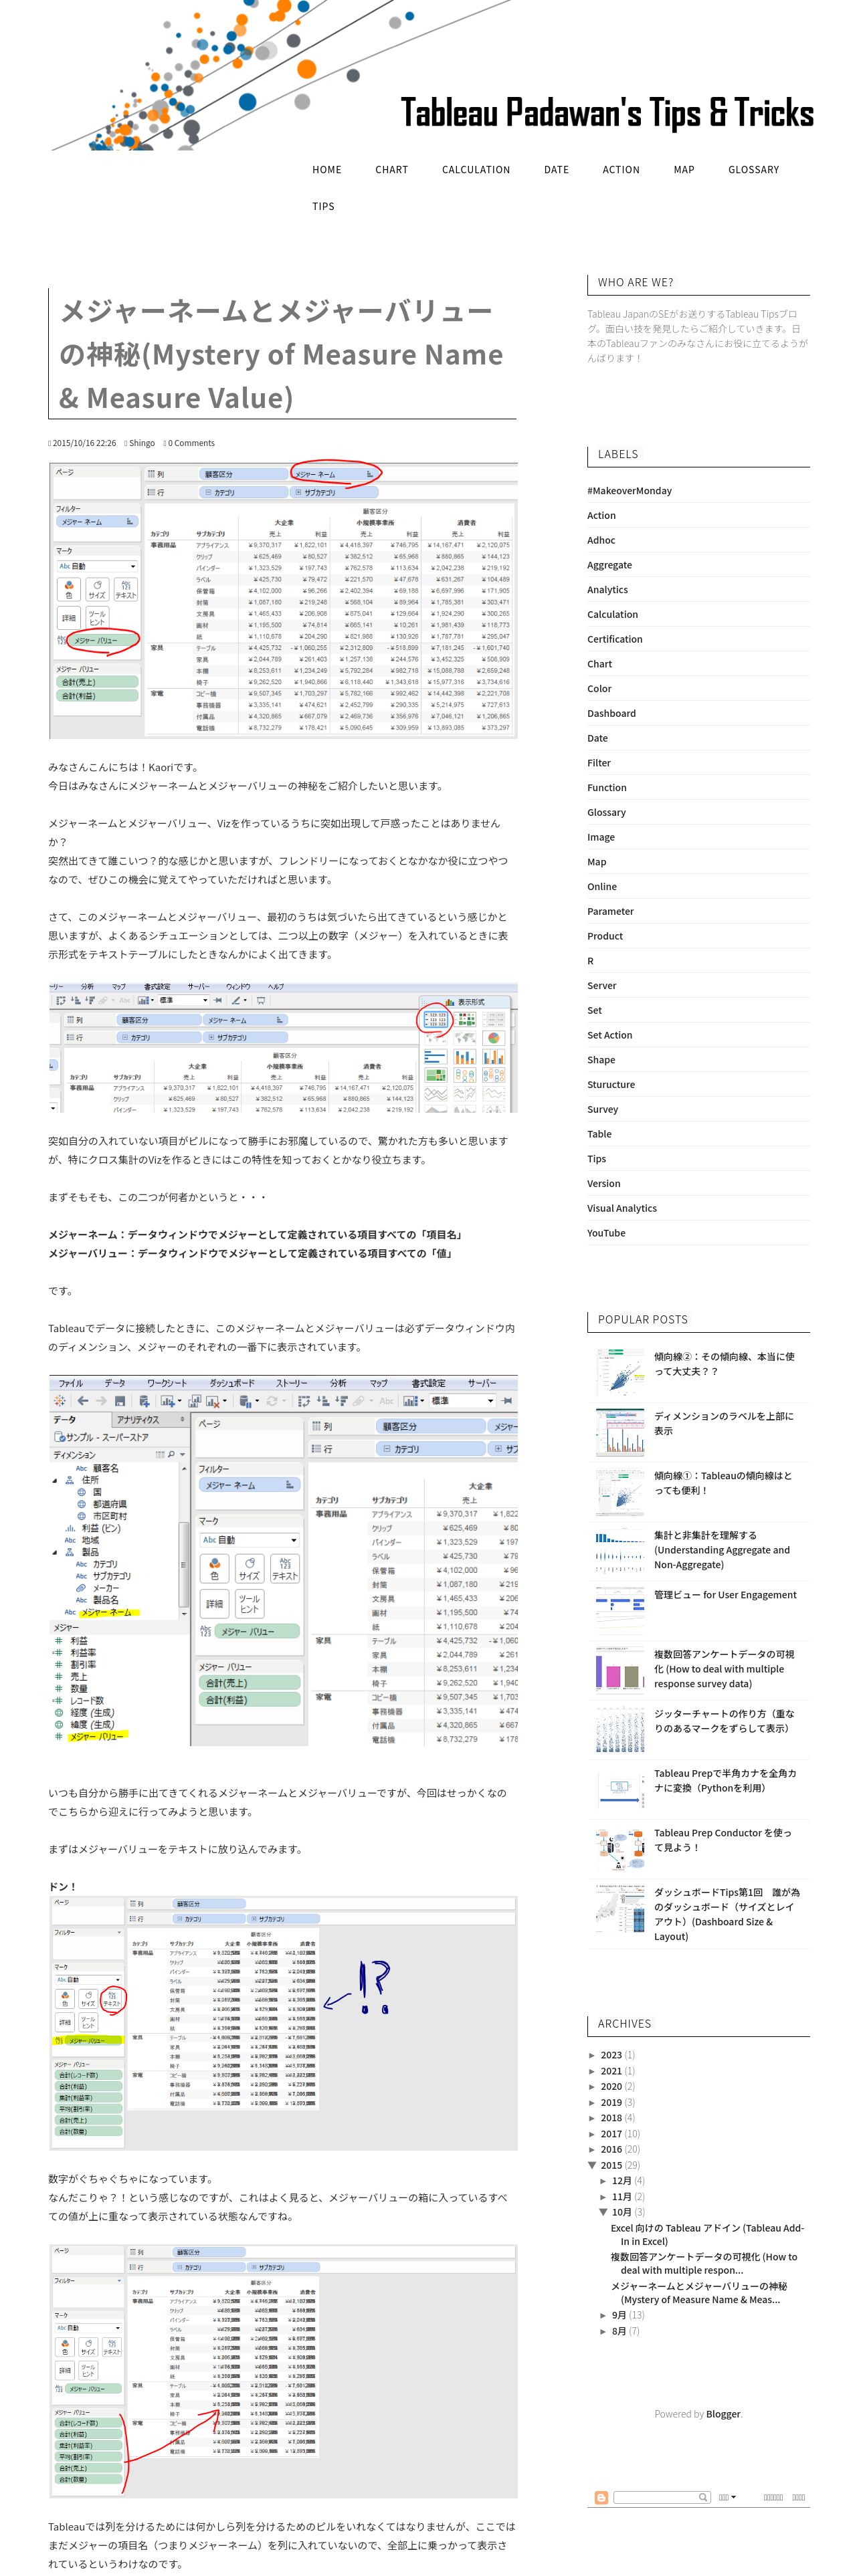Open the TIPS menu item

tap(323, 206)
